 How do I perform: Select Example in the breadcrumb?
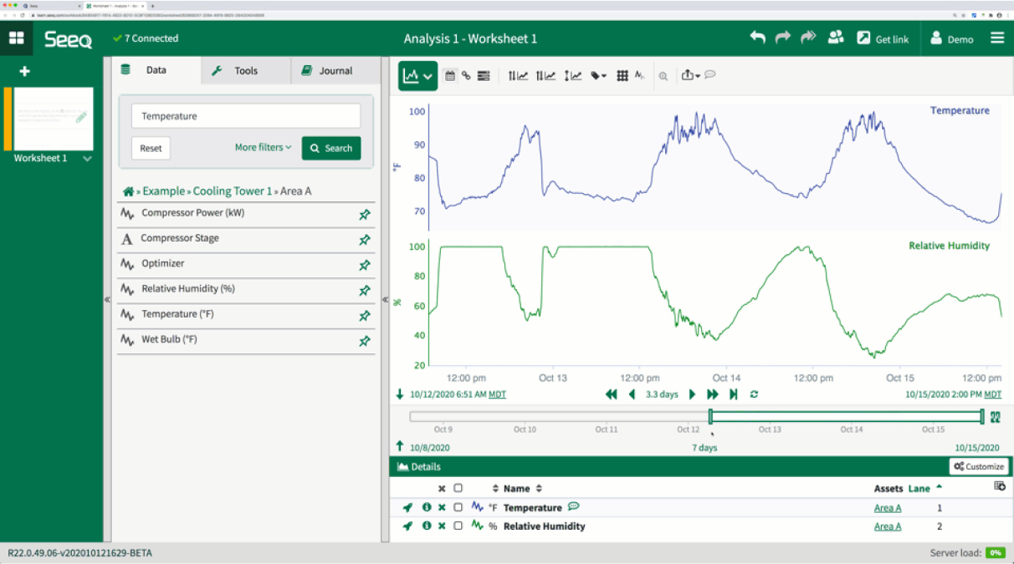pyautogui.click(x=163, y=191)
